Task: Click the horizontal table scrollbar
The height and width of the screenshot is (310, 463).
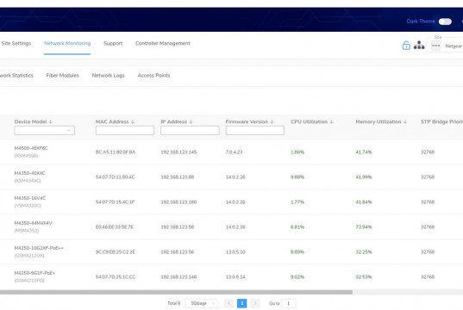Action: (176, 292)
